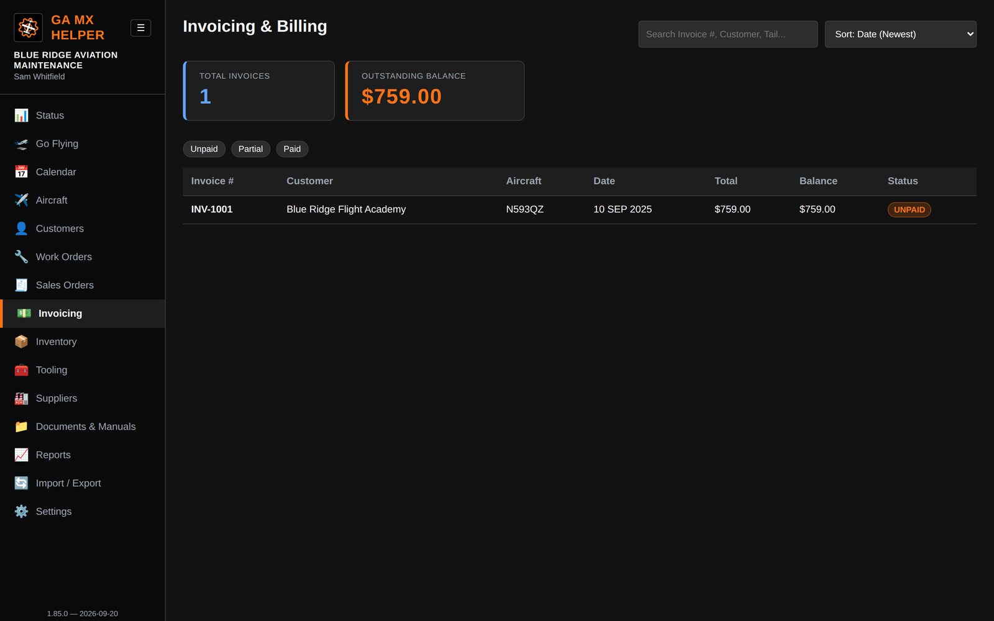Click the Reports chart icon

pos(21,455)
